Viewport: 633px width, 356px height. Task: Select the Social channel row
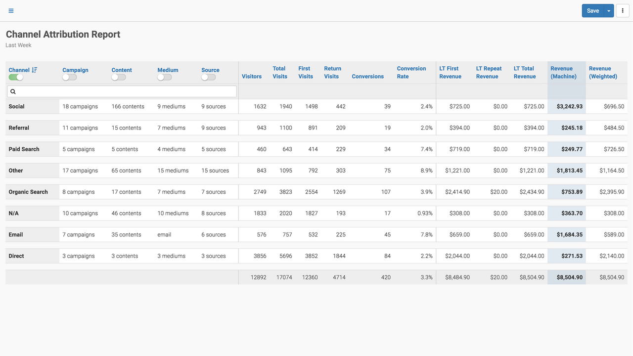pyautogui.click(x=316, y=106)
